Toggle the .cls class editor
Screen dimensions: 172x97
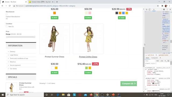coord(162,61)
